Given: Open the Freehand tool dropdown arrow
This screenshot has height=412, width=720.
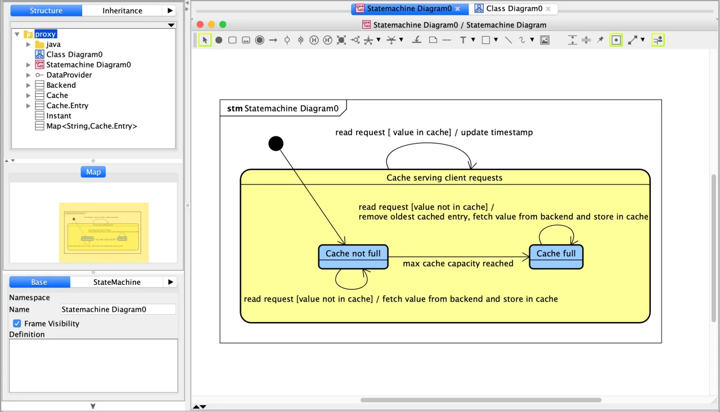Looking at the screenshot, I should pos(532,40).
